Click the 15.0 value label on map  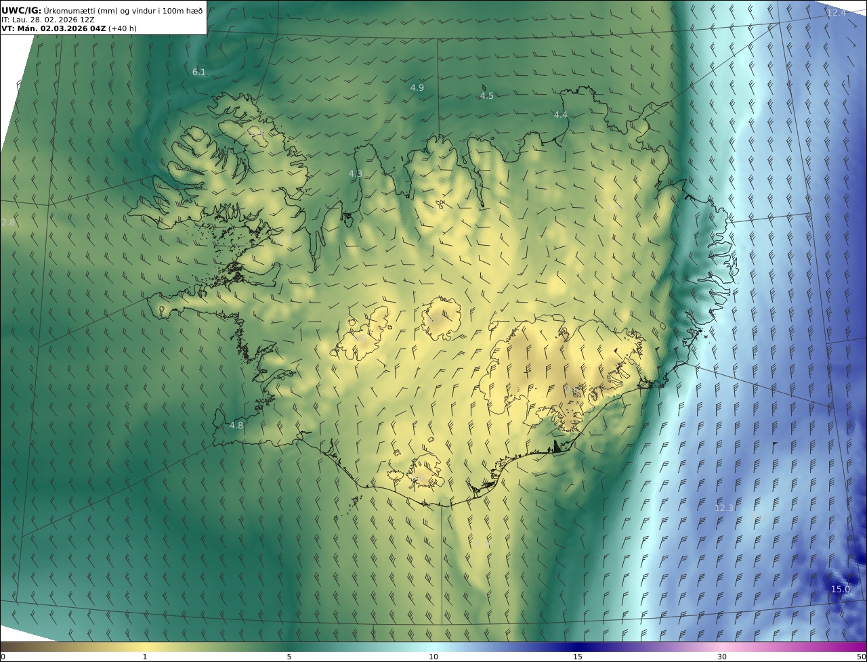click(841, 589)
